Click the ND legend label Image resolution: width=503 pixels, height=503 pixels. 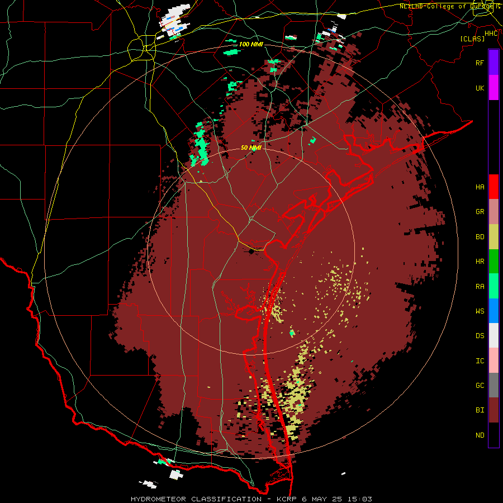tap(480, 435)
